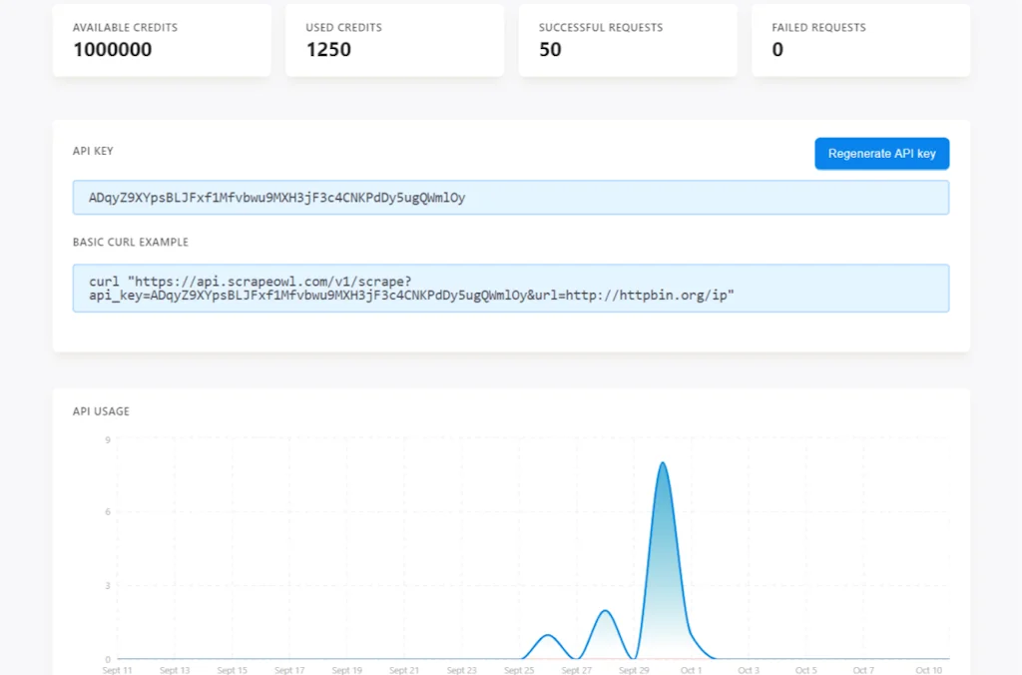This screenshot has width=1022, height=675.
Task: Click the Regenerate API key button
Action: pyautogui.click(x=881, y=154)
